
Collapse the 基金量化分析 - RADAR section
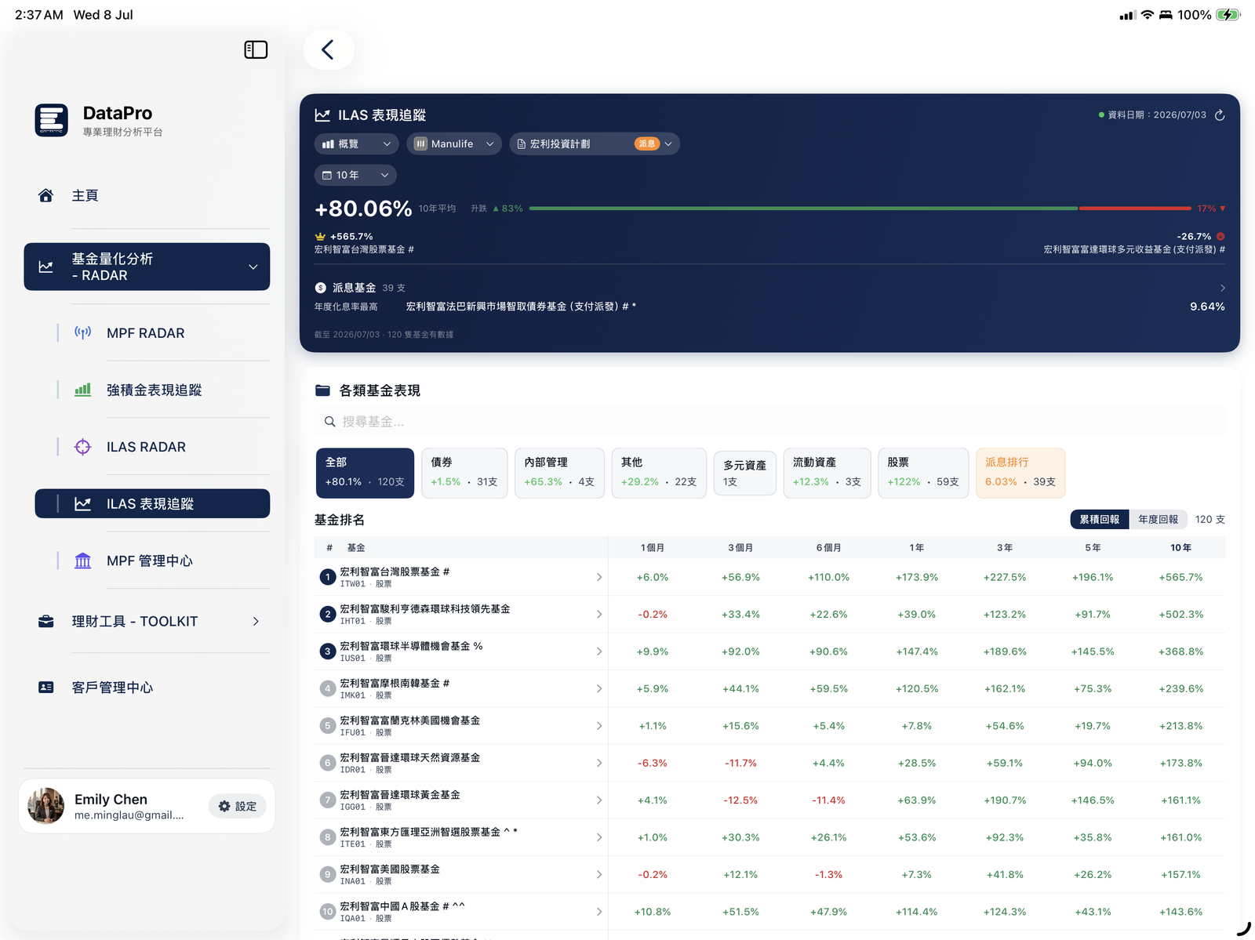147,267
